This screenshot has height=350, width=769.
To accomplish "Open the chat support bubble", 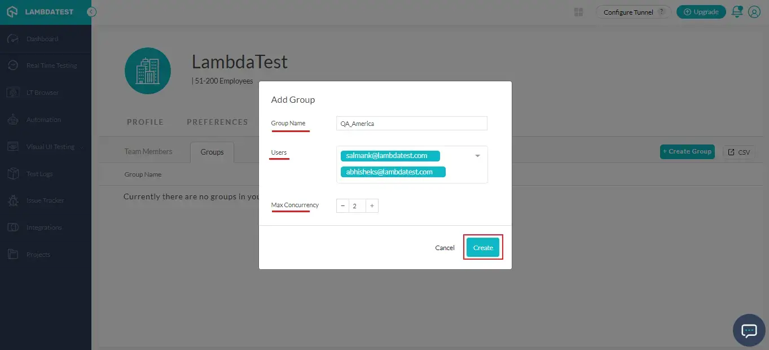I will (749, 330).
